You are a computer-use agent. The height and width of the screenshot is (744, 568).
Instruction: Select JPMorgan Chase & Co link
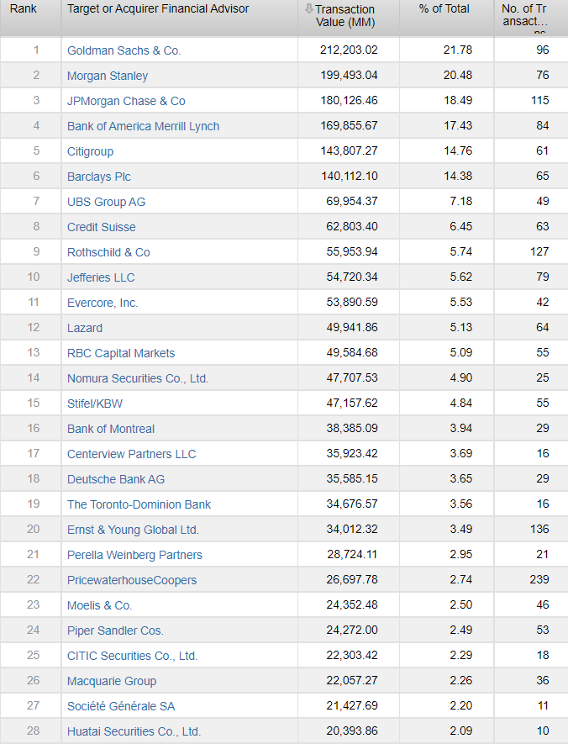pos(126,101)
